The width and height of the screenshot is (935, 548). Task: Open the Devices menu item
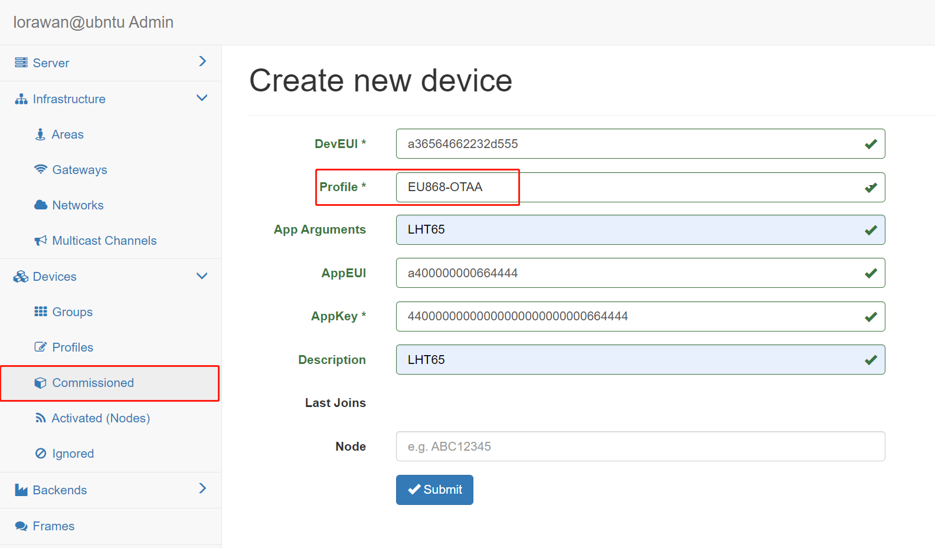(110, 277)
